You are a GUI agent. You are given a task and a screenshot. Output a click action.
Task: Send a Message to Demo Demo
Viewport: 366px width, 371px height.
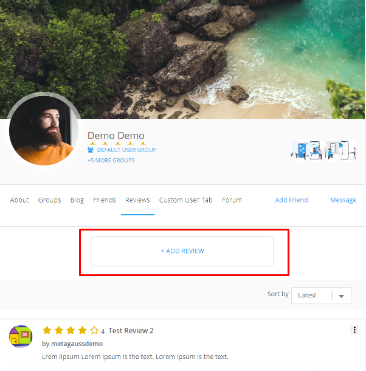[x=343, y=200]
